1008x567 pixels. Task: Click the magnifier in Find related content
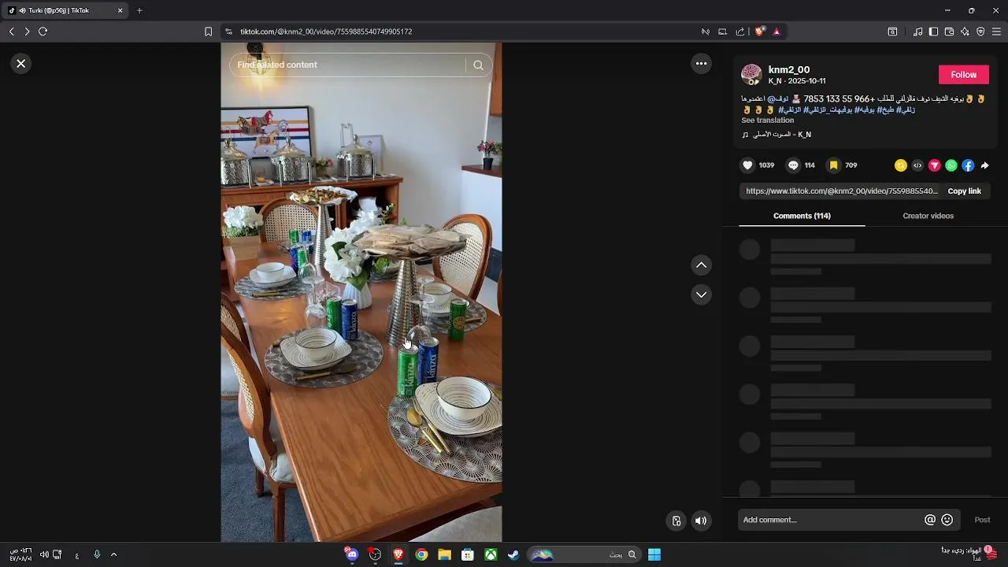click(478, 65)
